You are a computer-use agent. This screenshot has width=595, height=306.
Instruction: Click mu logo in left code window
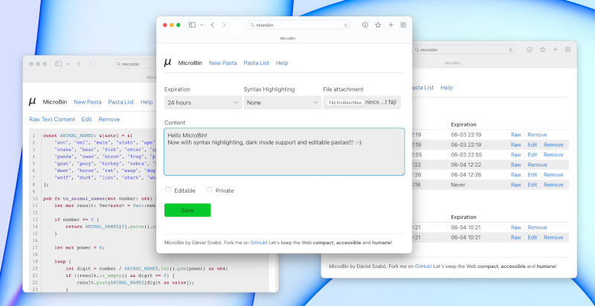click(32, 101)
